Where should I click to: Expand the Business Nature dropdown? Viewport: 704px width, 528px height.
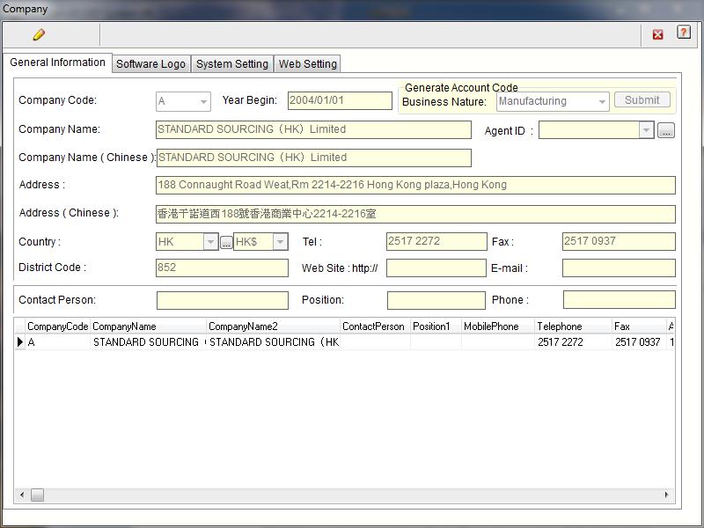coord(602,102)
